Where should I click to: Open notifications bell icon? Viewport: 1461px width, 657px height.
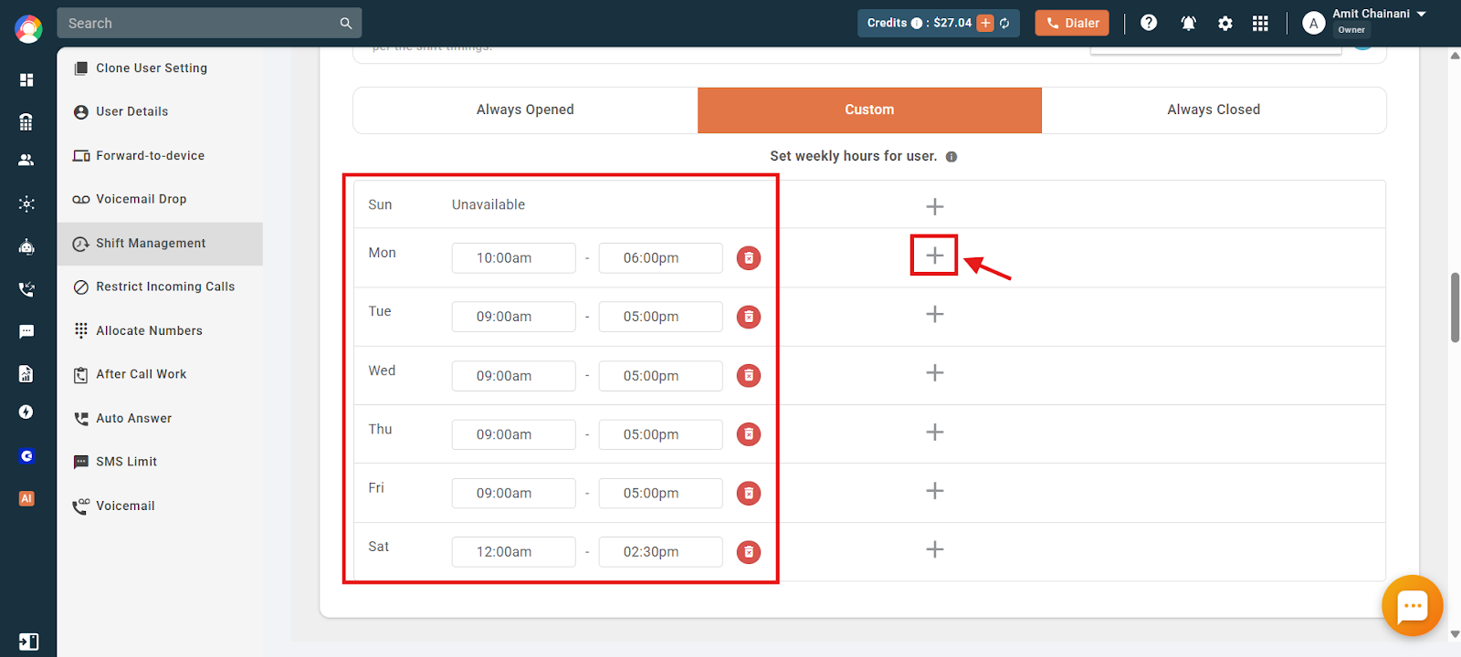click(1188, 23)
